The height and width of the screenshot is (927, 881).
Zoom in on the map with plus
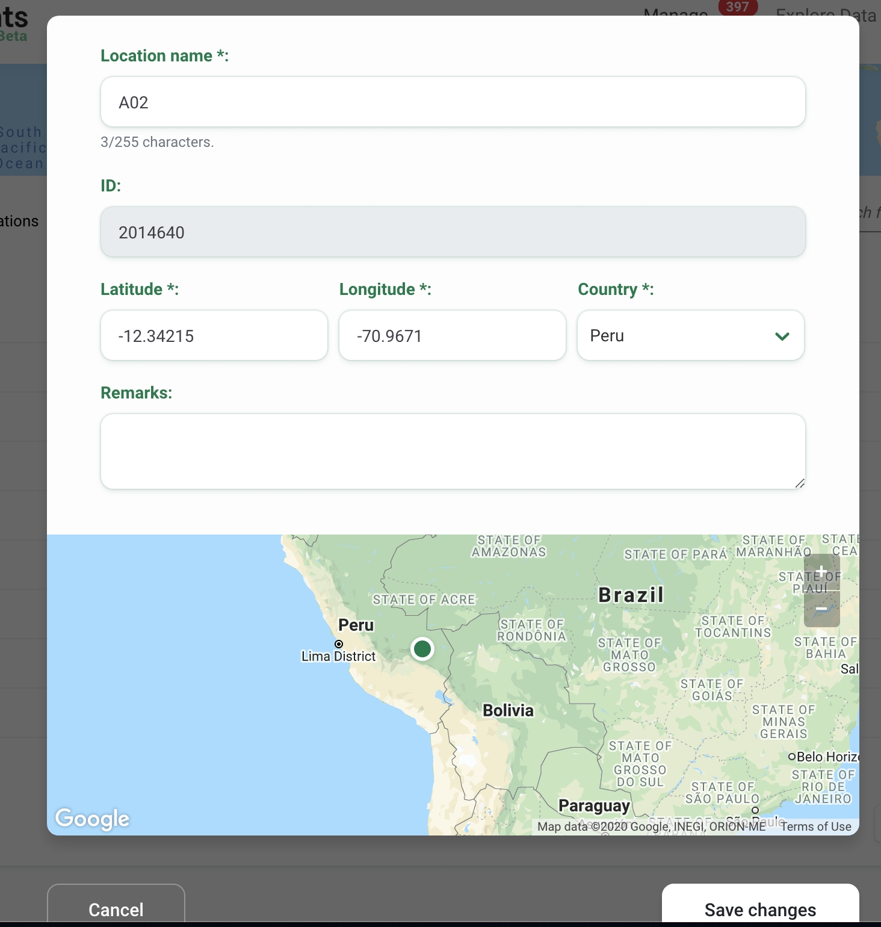coord(821,572)
